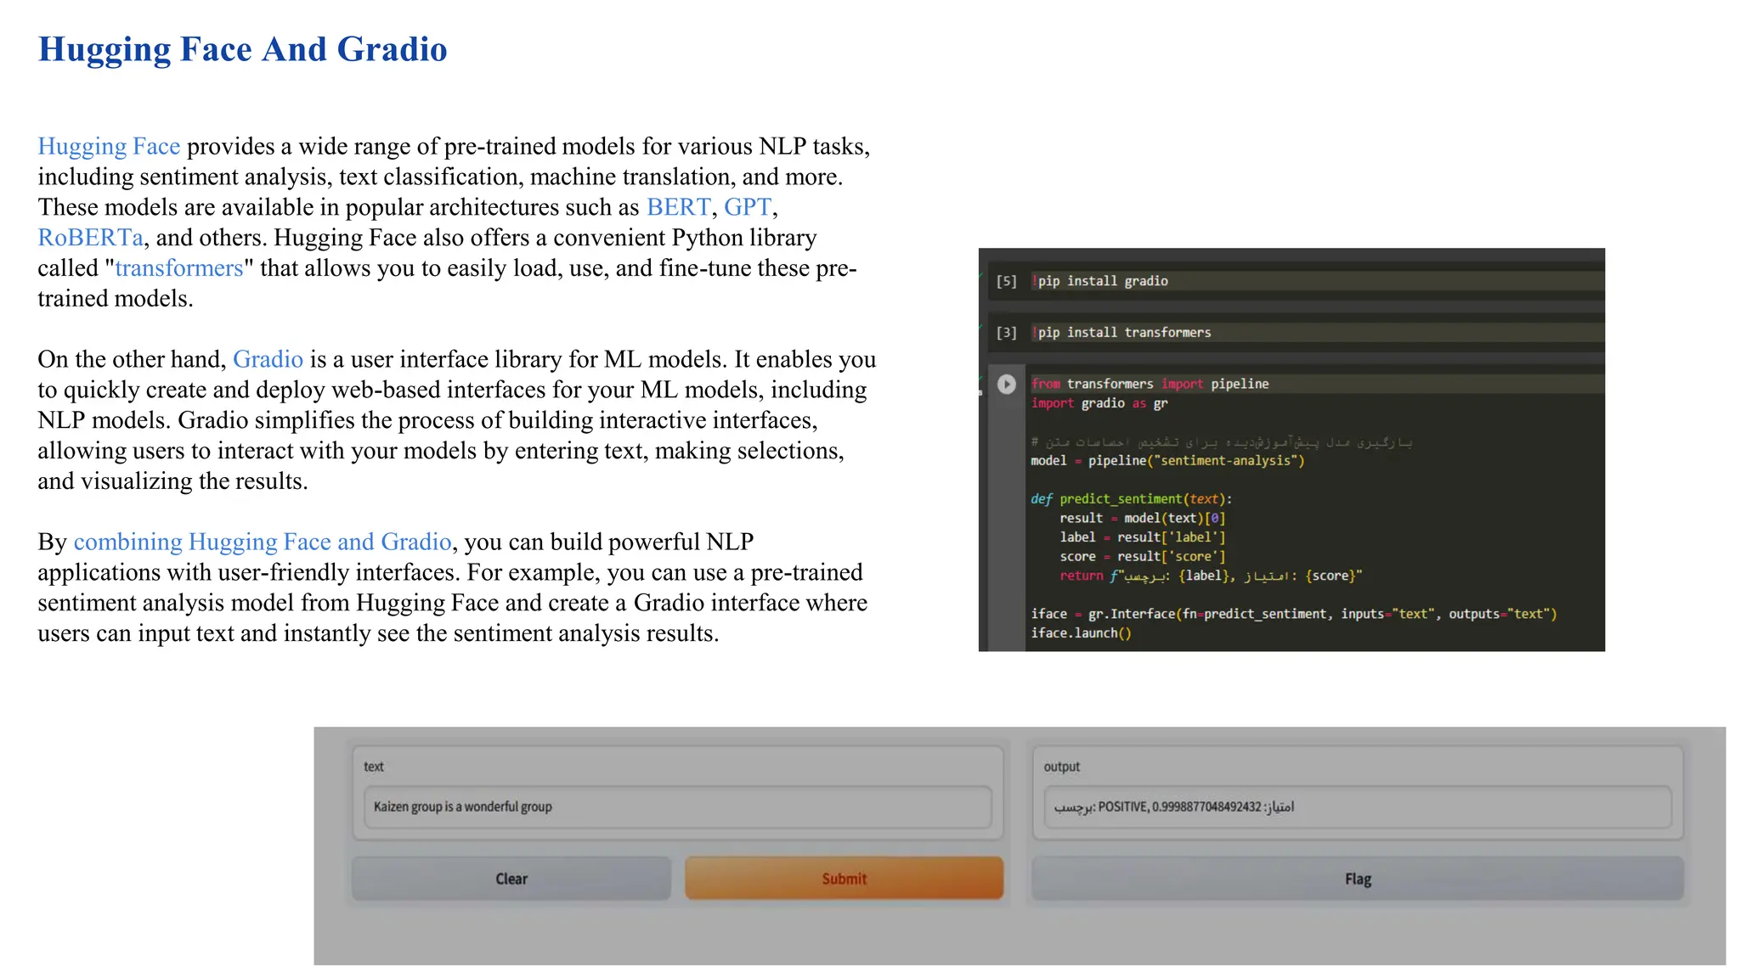Open the transformers link
The height and width of the screenshot is (978, 1740).
(x=179, y=268)
